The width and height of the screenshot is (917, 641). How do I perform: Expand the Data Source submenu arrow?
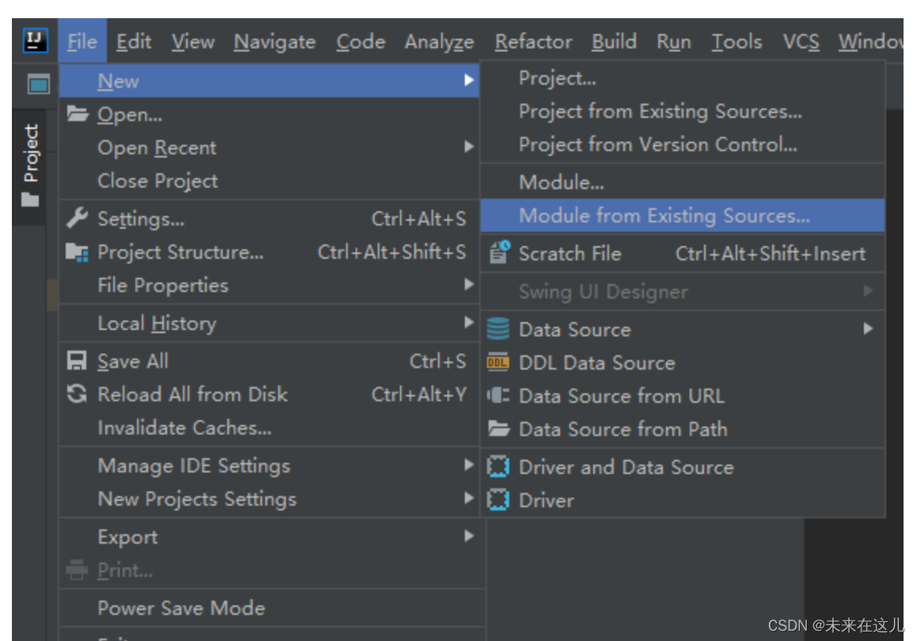[x=868, y=329]
